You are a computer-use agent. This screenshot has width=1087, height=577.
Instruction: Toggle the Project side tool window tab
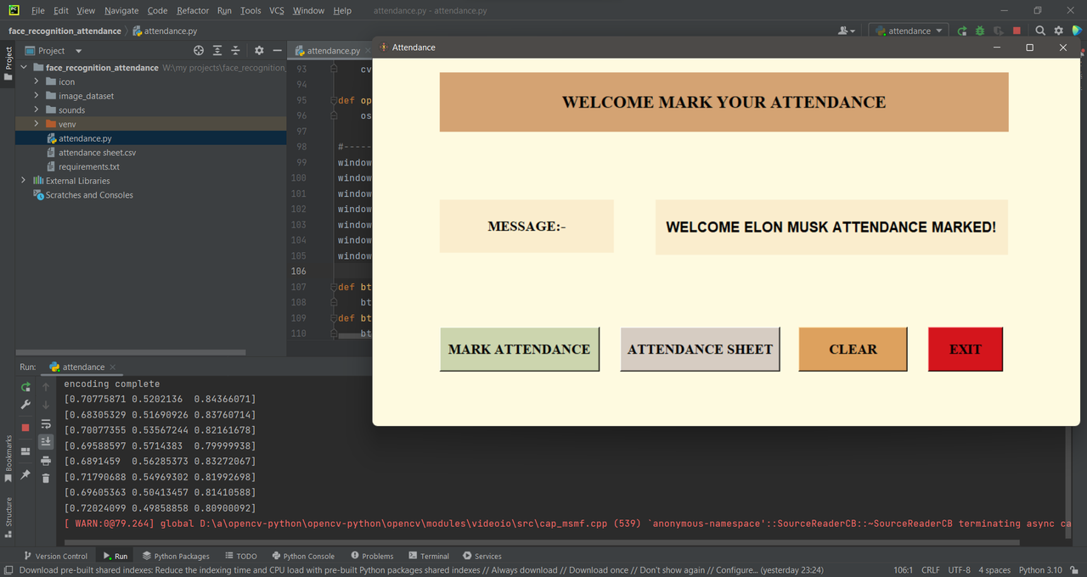point(8,64)
